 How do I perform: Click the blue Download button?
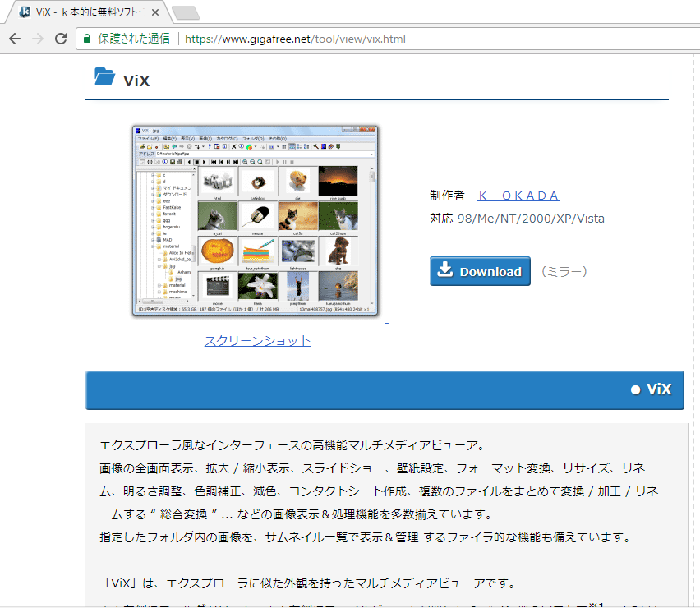(480, 271)
